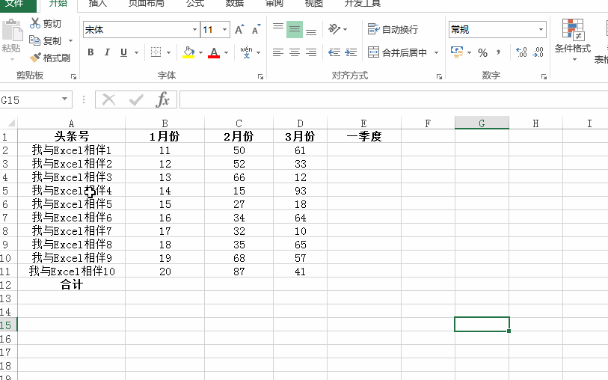This screenshot has width=608, height=380.
Task: Select row 15 header
Action: coord(8,325)
